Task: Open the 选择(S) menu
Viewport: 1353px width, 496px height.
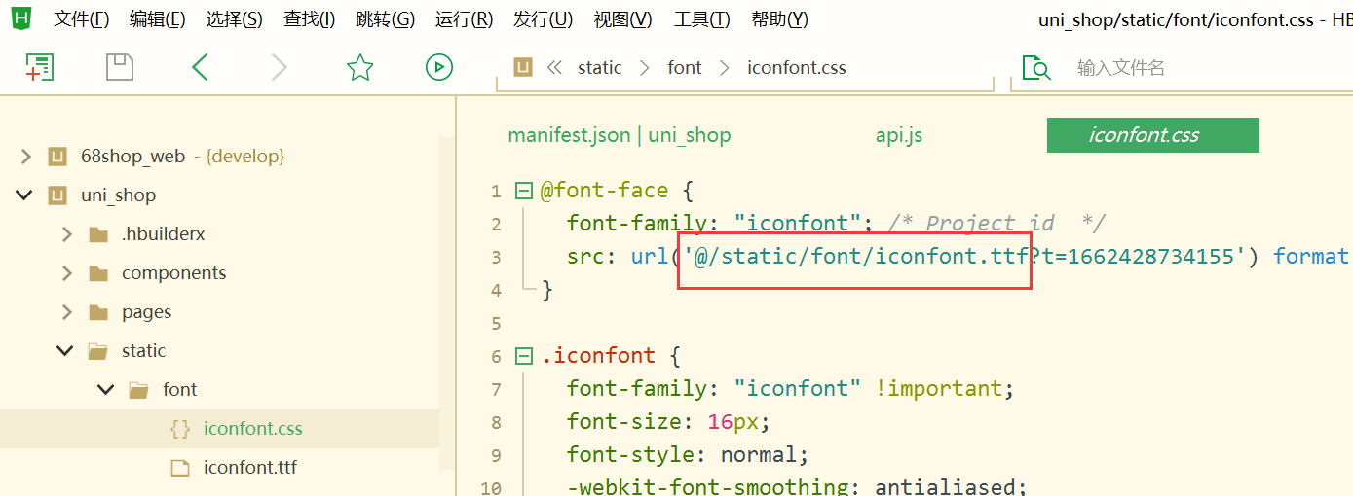Action: 235,18
